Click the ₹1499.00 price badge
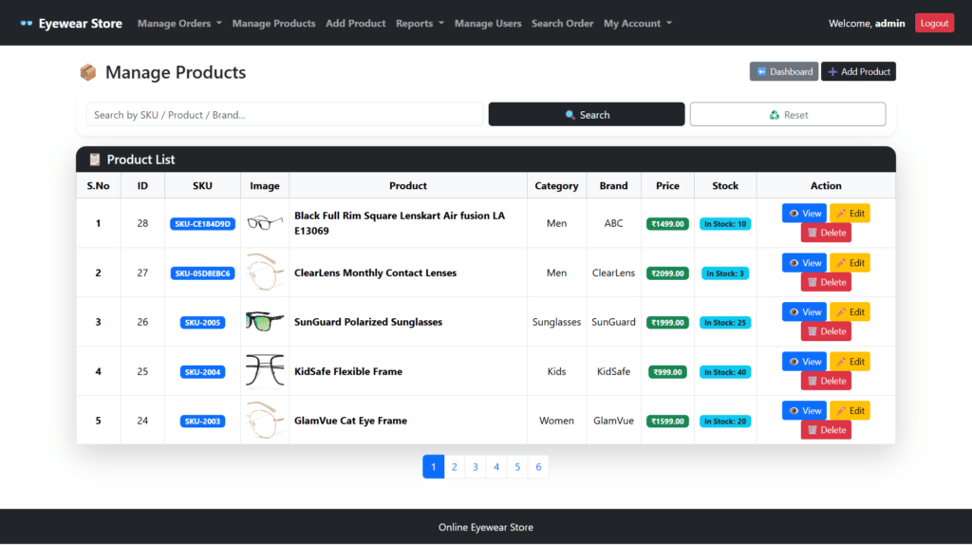This screenshot has width=972, height=545. point(667,224)
